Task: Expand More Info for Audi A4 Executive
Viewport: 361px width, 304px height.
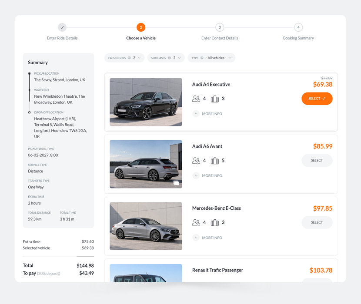Action: (207, 114)
